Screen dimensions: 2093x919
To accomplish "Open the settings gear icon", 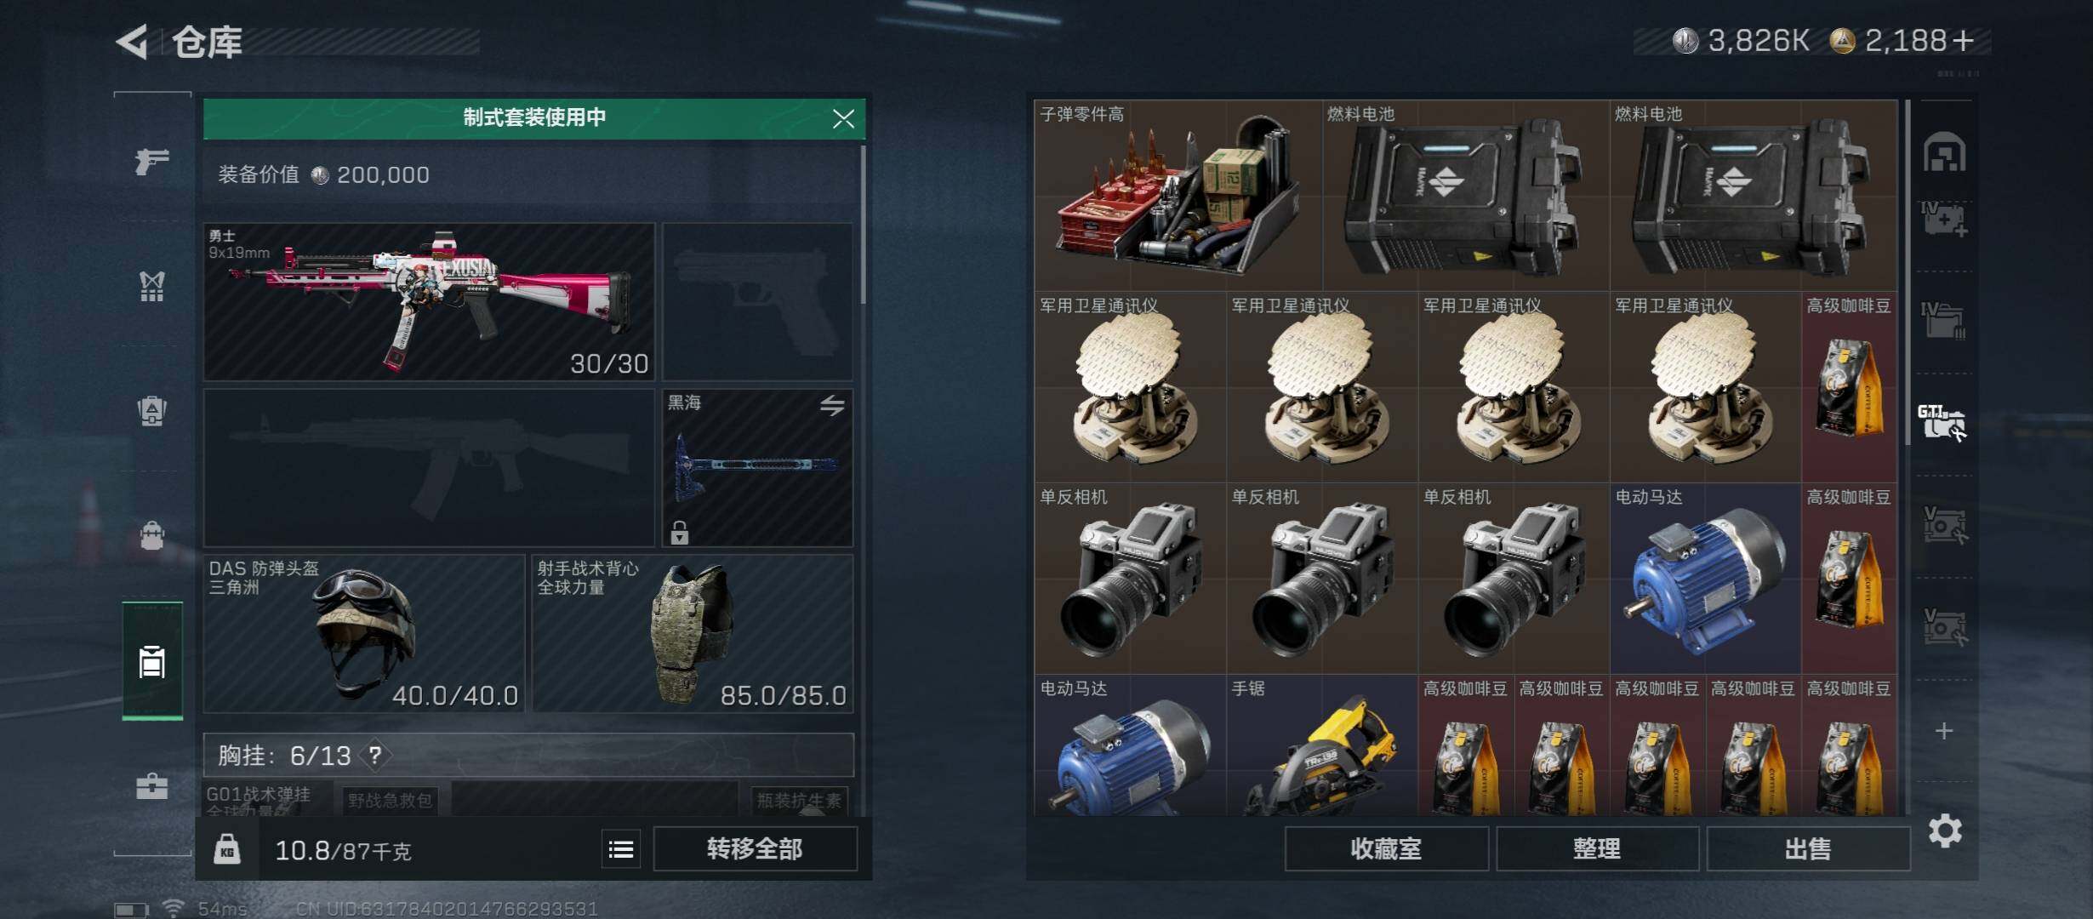I will click(x=1945, y=831).
